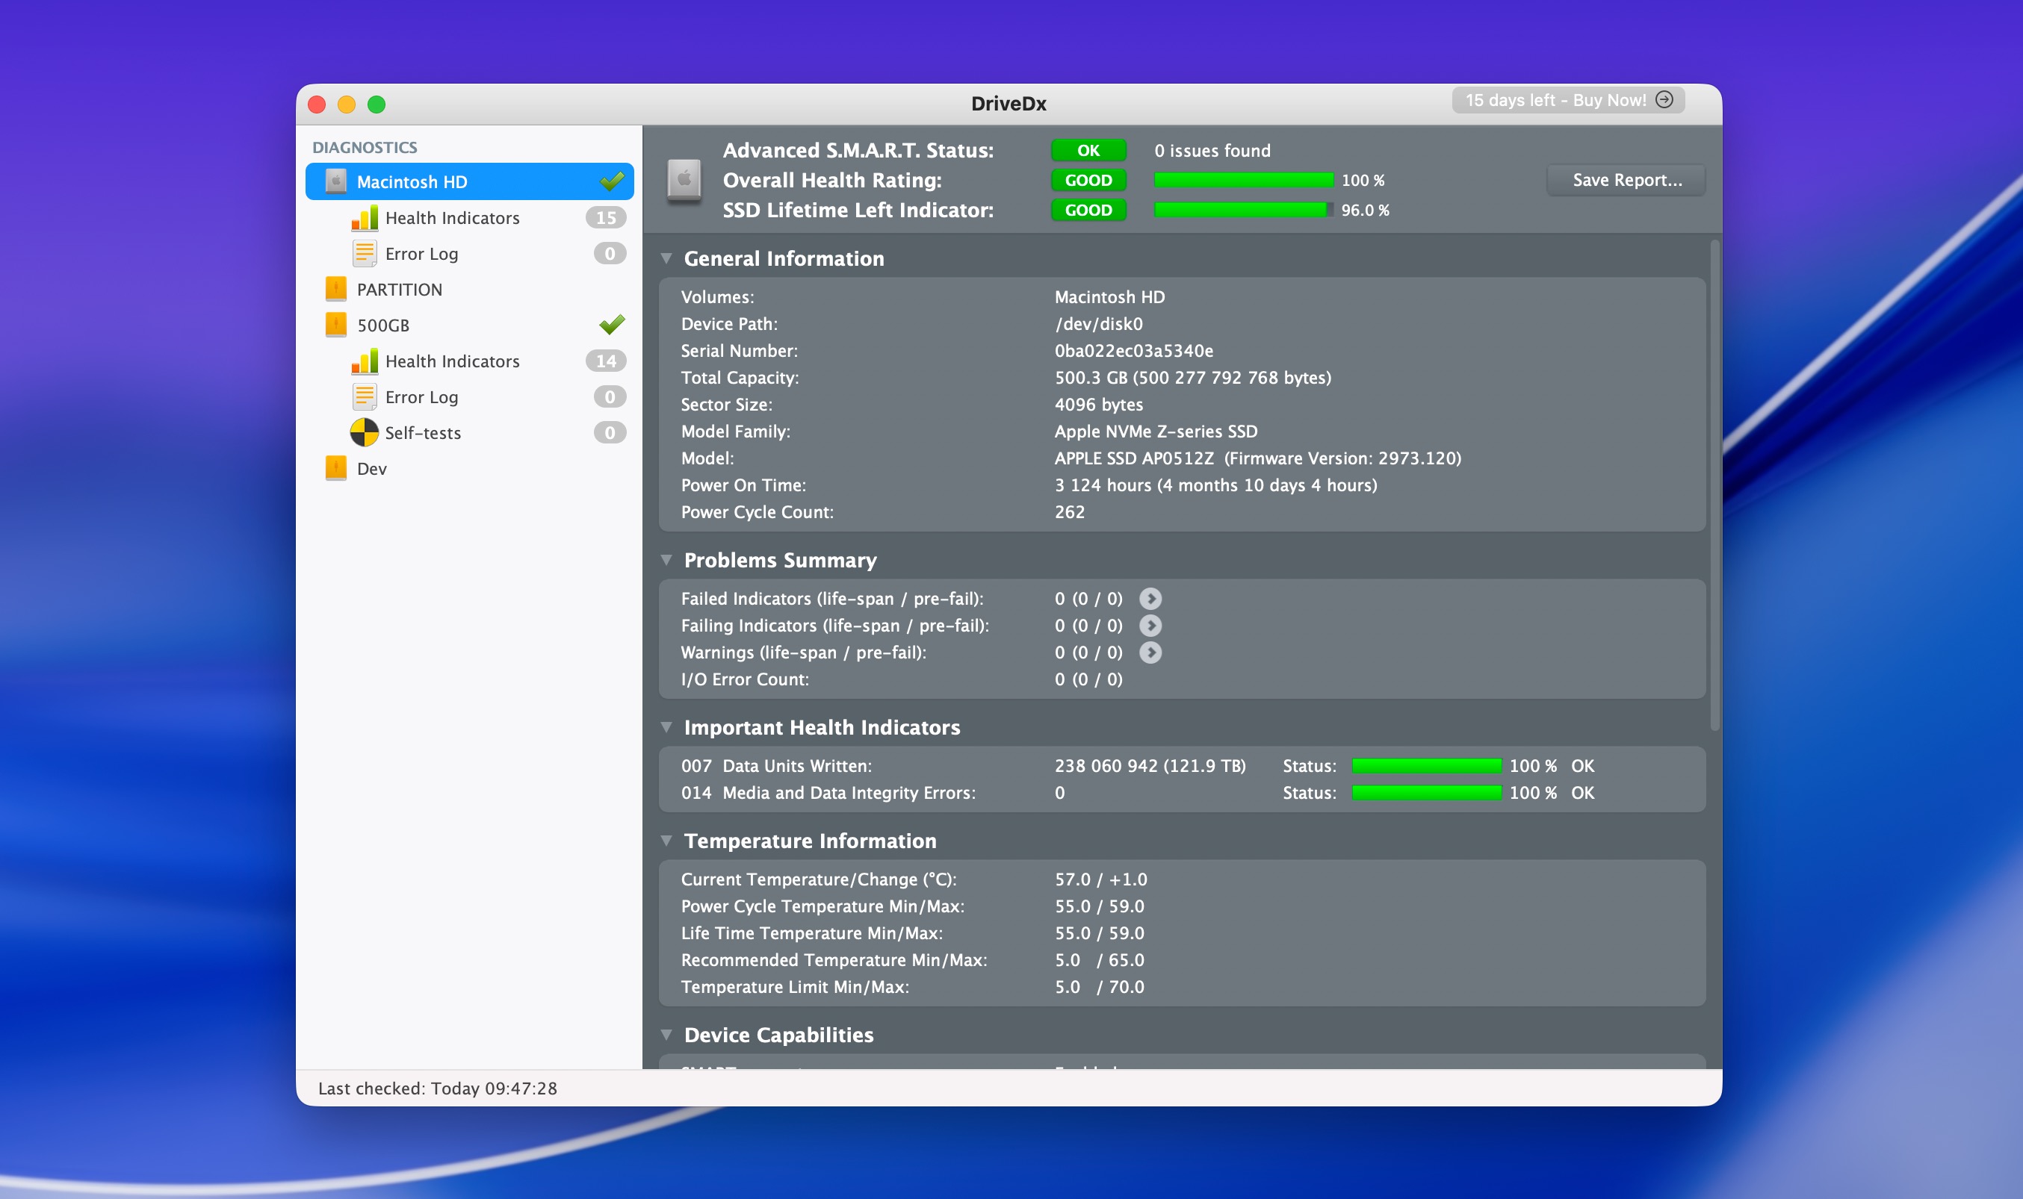
Task: Select the 500GB drive entry
Action: 470,325
